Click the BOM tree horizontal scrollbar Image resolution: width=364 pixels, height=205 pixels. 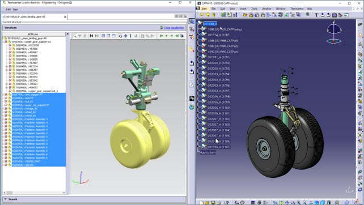(34, 193)
